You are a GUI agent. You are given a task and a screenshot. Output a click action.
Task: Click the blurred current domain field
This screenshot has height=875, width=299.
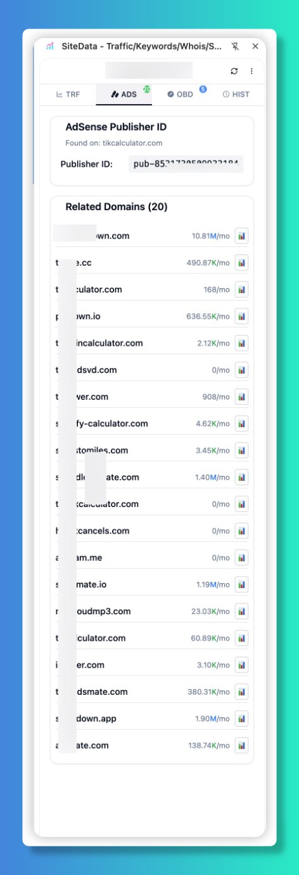[x=149, y=70]
